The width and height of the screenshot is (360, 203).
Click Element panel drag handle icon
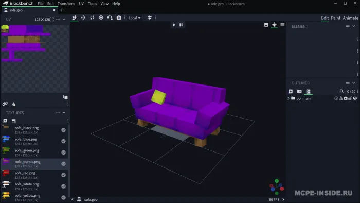[x=348, y=26]
